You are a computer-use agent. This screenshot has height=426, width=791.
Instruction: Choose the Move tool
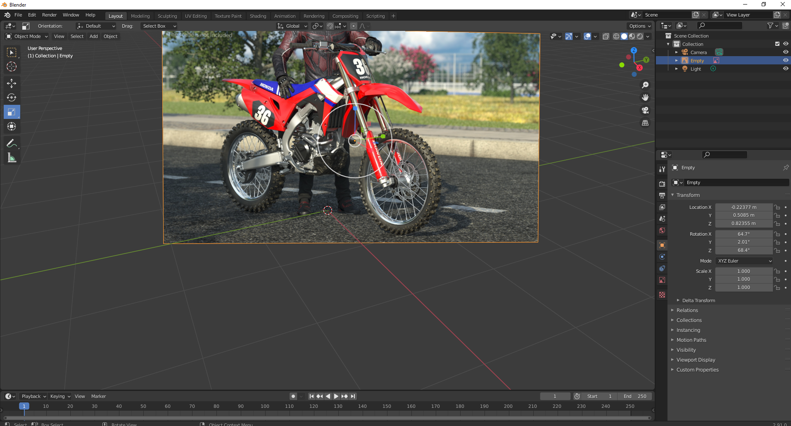click(12, 83)
